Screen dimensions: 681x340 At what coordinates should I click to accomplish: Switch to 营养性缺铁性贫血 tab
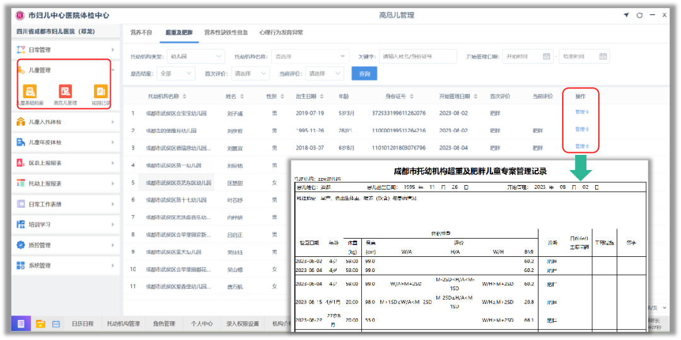[226, 33]
